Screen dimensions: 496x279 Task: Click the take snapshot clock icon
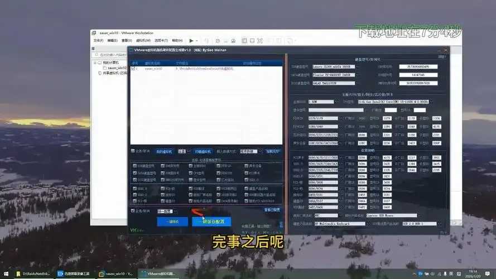pos(218,41)
